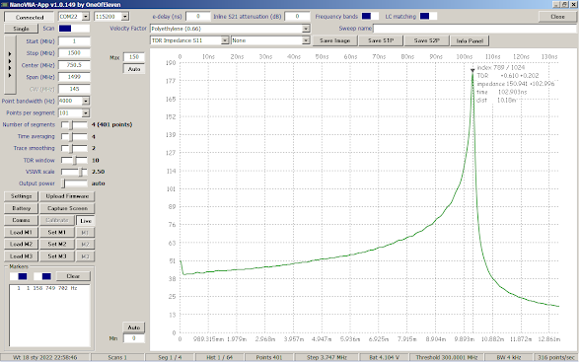Click the Load M1 button

pyautogui.click(x=21, y=233)
